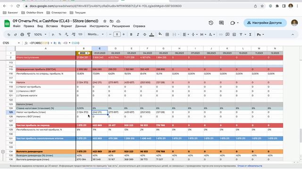302x169 pixels.
Task: Open the Данные menu
Action: tap(81, 26)
